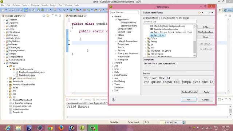Click the Firefox icon in taskbar

point(61,128)
